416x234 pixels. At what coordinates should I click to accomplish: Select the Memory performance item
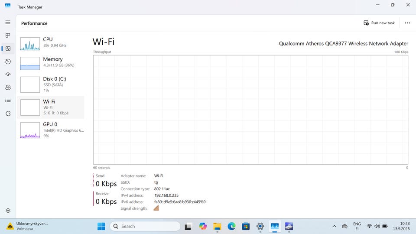pos(51,63)
